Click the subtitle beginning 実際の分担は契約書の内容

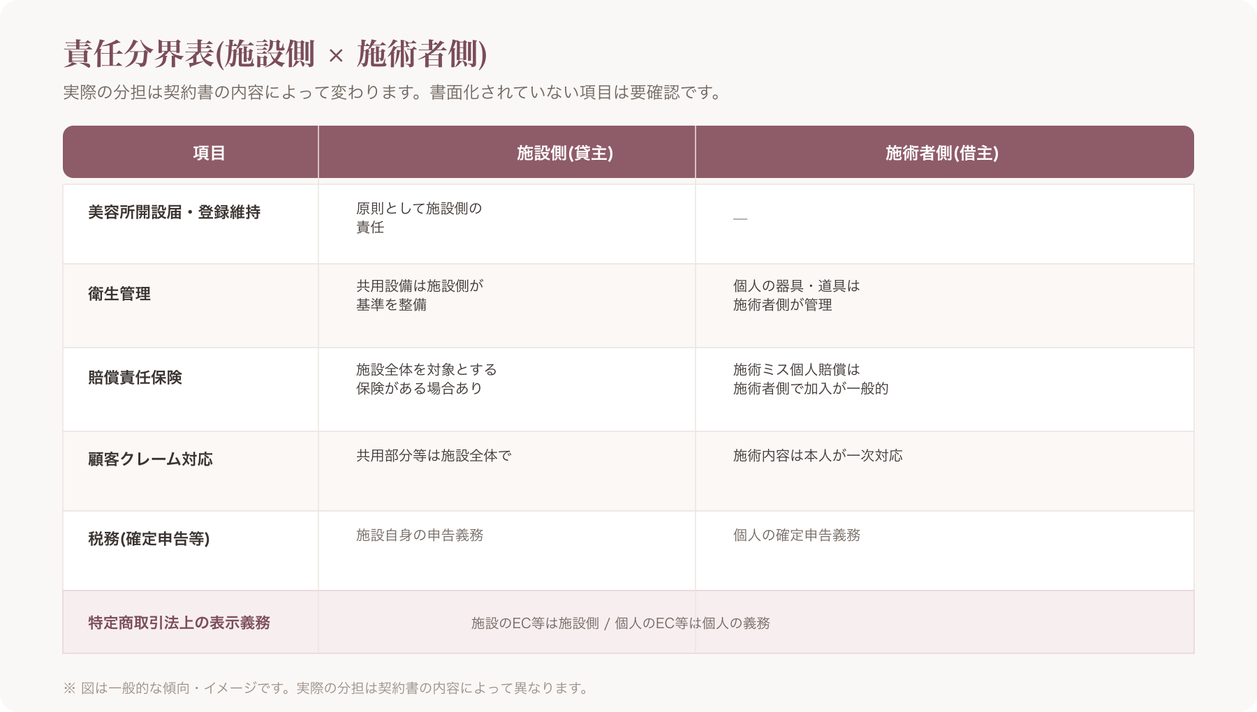392,92
